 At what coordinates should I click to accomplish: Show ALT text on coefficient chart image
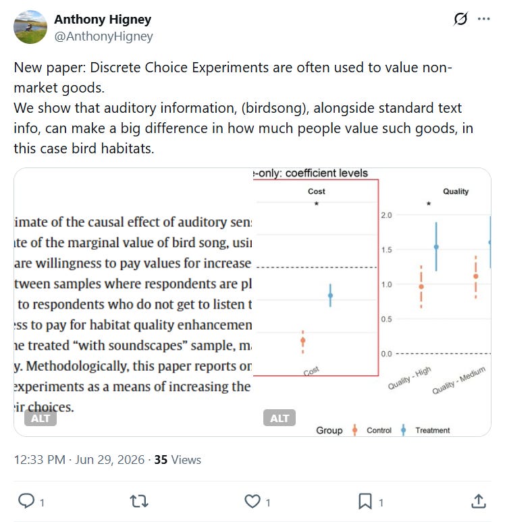pyautogui.click(x=280, y=418)
